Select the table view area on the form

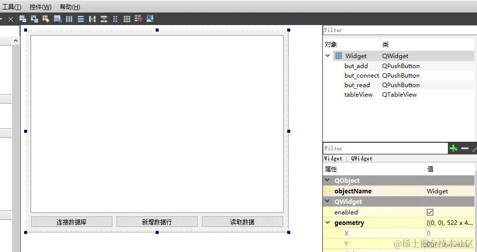pos(157,124)
